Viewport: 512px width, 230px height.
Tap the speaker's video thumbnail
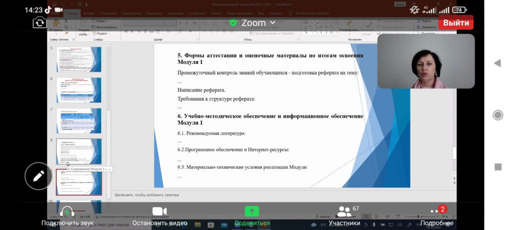425,61
